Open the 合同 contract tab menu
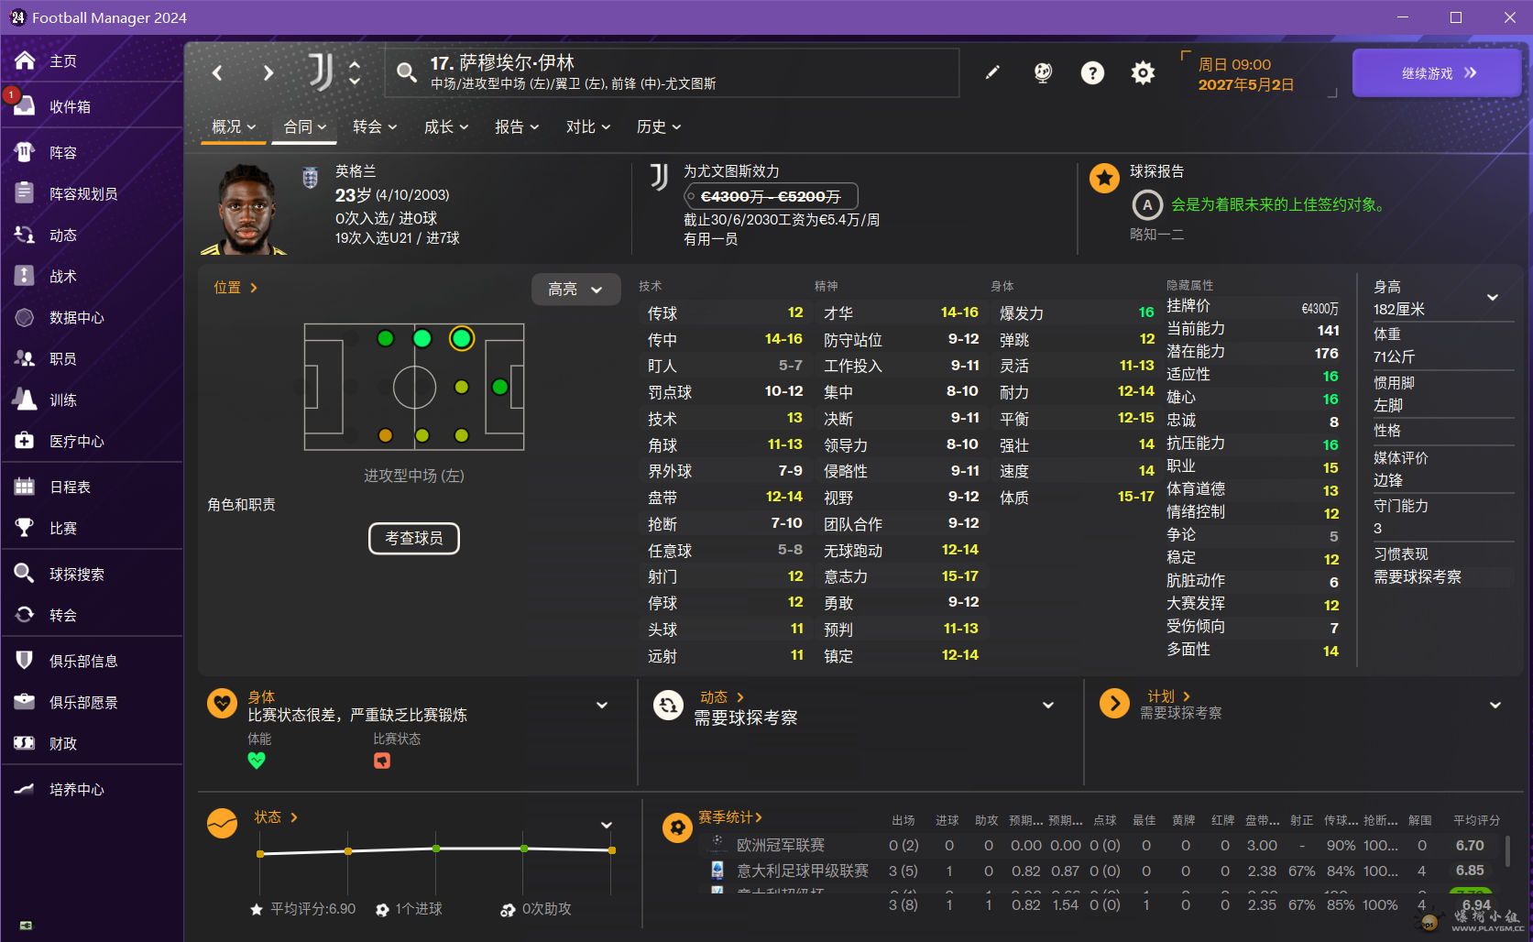The image size is (1533, 942). 304,126
